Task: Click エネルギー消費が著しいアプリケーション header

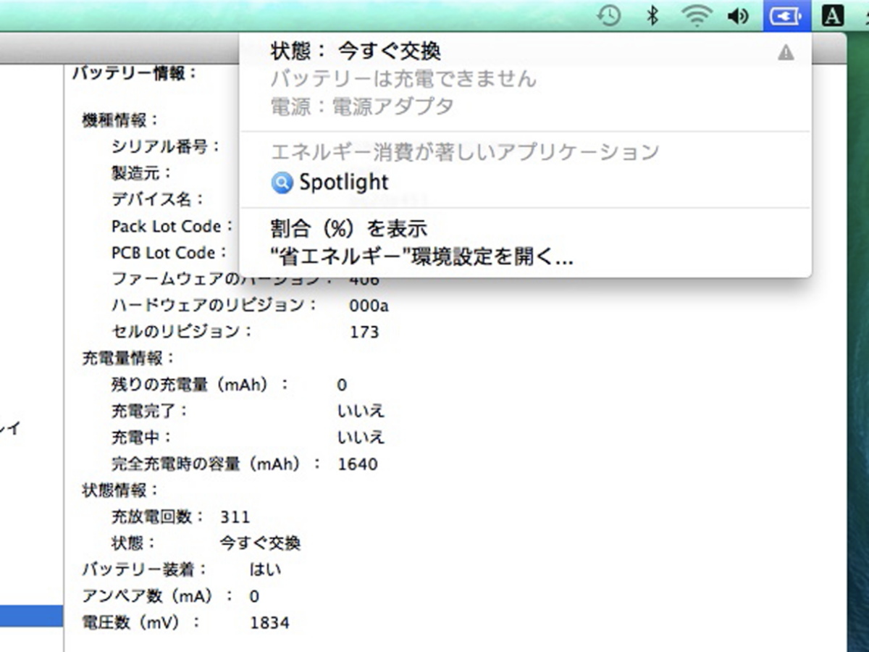Action: tap(465, 151)
